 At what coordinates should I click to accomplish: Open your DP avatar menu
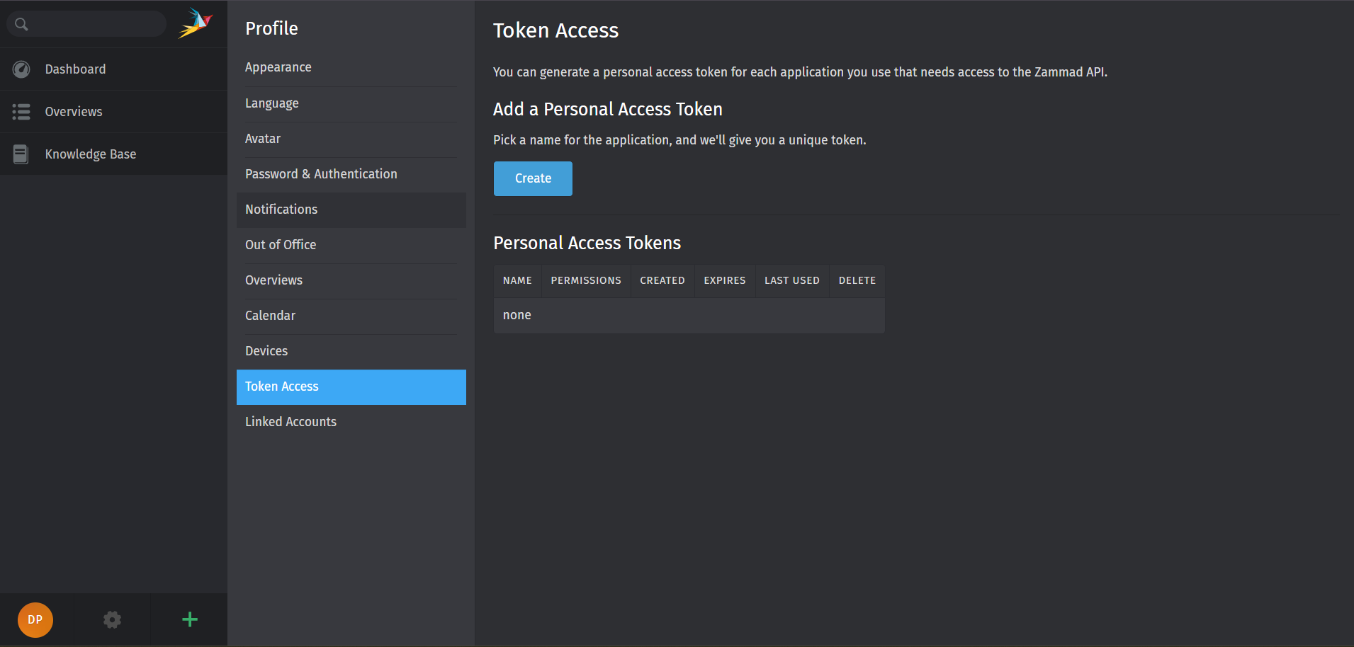35,619
